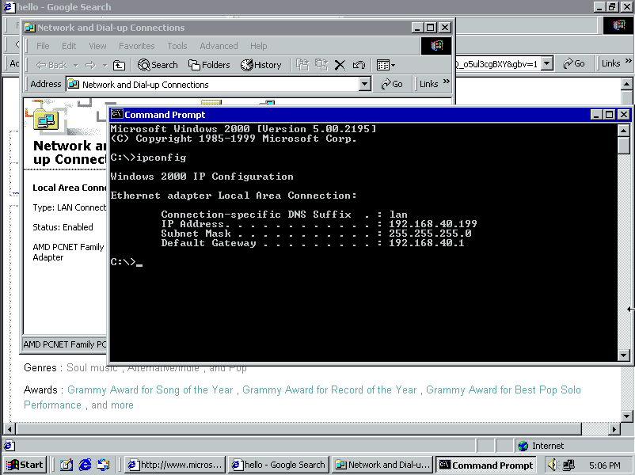Screen dimensions: 635x475
Task: Click the 'Status: Enabled' text in left pane
Action: click(x=63, y=227)
